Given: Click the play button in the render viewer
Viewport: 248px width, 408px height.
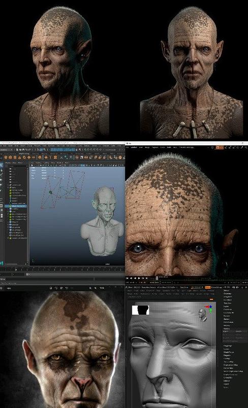Looking at the screenshot, I should point(139,278).
